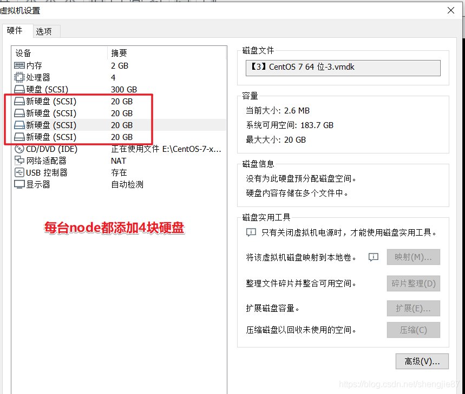Click the processor (处理器) chip icon
The height and width of the screenshot is (394, 465).
pyautogui.click(x=19, y=77)
